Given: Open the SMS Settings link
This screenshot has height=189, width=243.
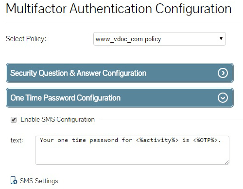Looking at the screenshot, I should tap(39, 181).
